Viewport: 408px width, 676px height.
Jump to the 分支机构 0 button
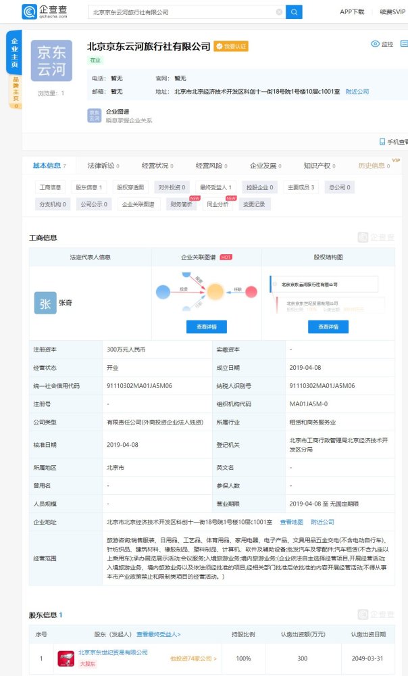(53, 204)
